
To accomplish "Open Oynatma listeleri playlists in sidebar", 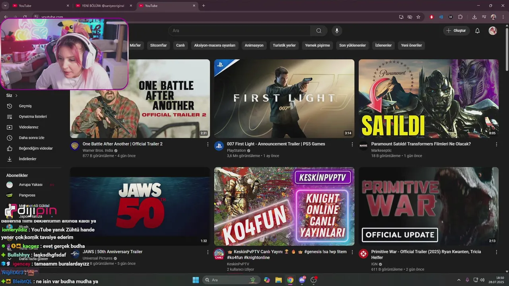I will pyautogui.click(x=34, y=117).
